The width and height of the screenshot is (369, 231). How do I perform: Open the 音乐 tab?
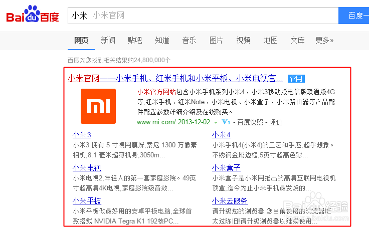click(189, 41)
